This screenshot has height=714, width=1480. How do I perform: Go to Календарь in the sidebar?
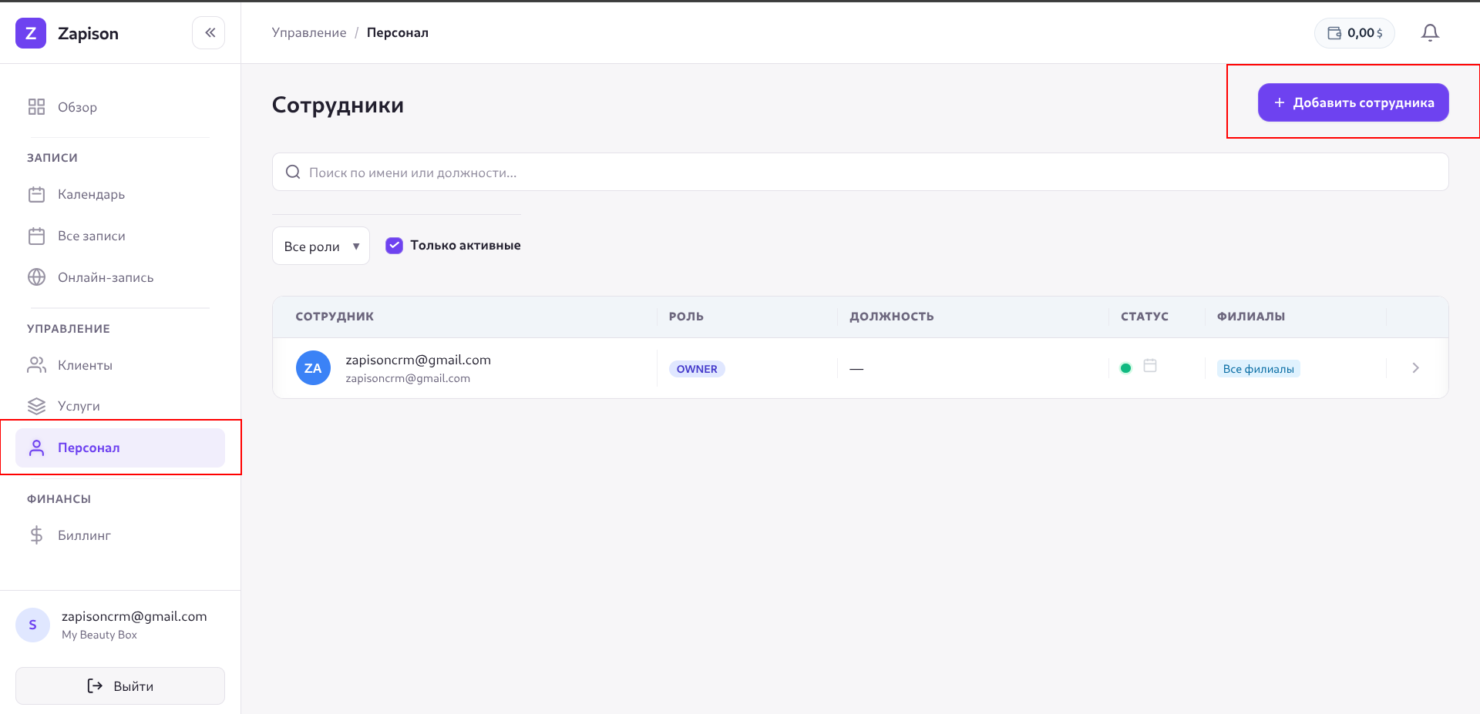coord(91,194)
